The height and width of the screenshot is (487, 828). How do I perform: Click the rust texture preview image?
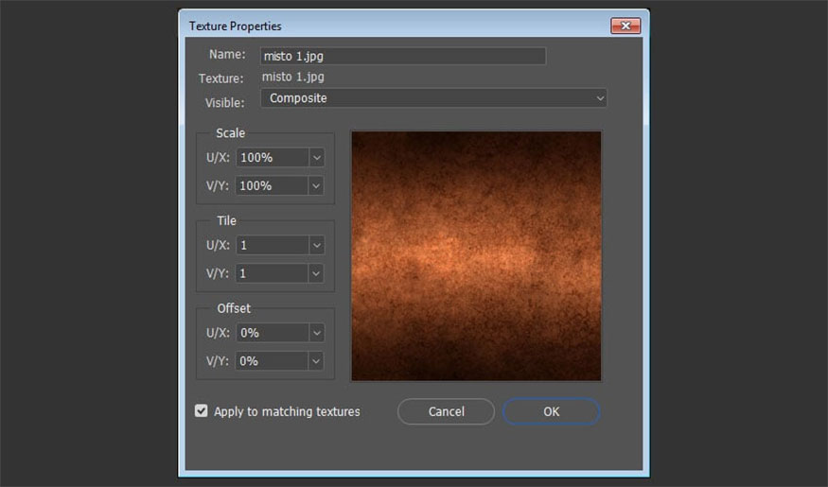[x=476, y=255]
